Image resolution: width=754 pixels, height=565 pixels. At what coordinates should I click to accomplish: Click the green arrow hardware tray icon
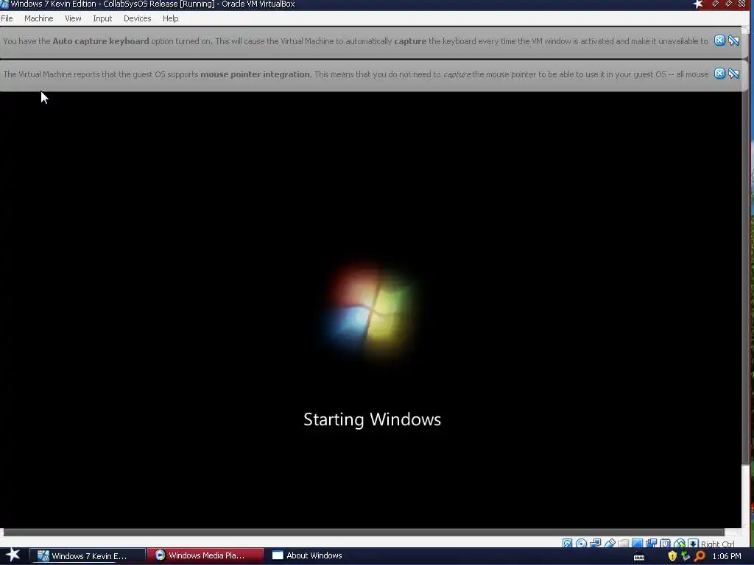(686, 556)
